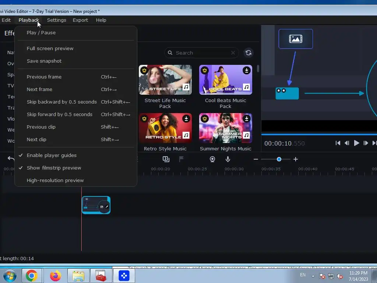
Task: Open the Settings menu
Action: [56, 20]
